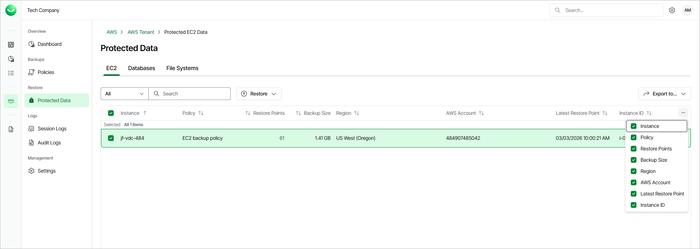Switch to the File Systems tab
The width and height of the screenshot is (700, 249).
[x=182, y=68]
